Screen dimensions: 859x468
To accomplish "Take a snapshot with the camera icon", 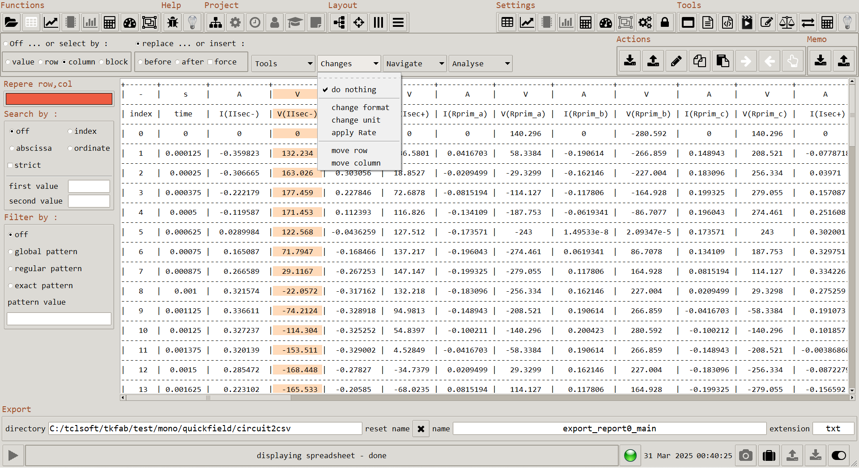I will coord(746,455).
